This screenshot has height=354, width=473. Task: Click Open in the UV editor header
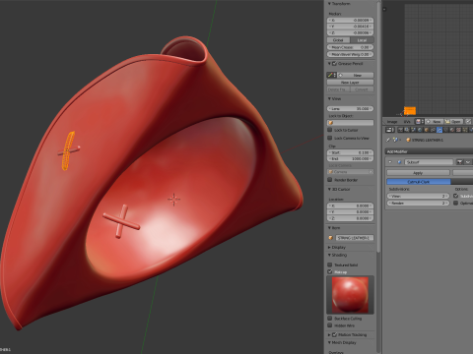tap(453, 122)
